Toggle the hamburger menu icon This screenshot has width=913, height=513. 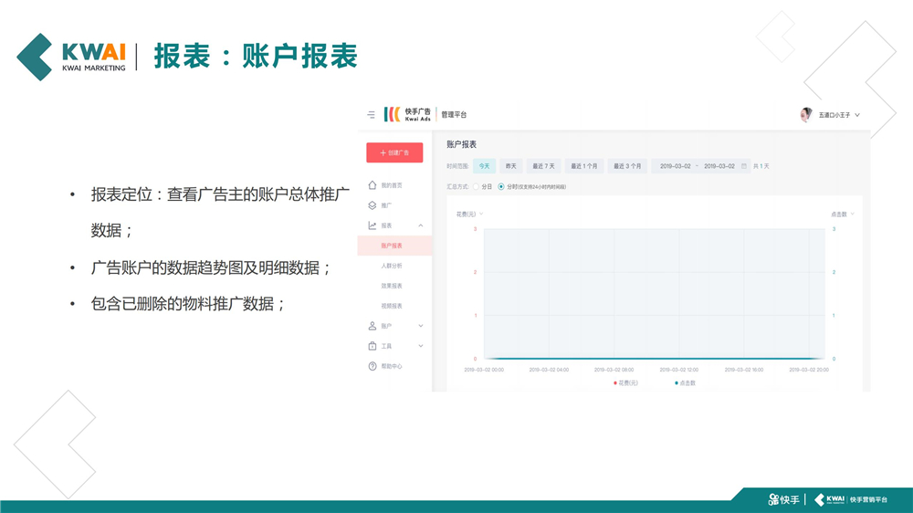(x=371, y=115)
